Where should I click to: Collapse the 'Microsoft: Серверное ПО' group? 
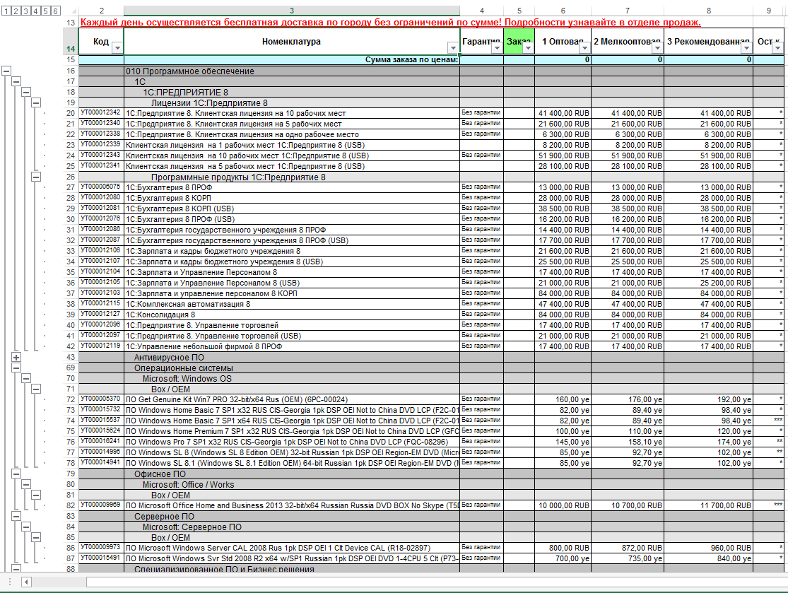[26, 527]
